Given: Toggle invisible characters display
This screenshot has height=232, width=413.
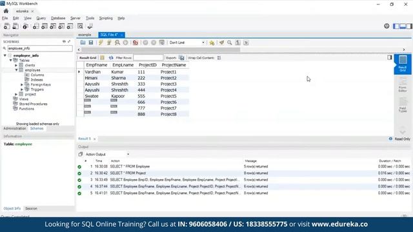Looking at the screenshot, I should pos(238,43).
